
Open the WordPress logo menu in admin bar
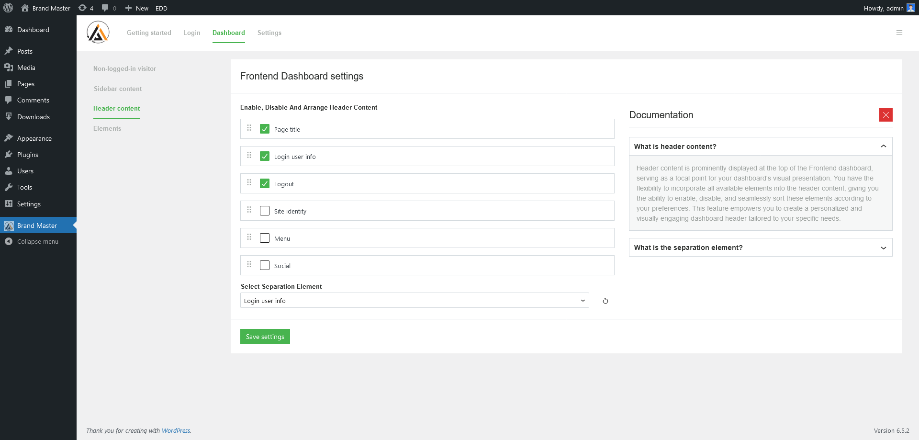tap(8, 8)
